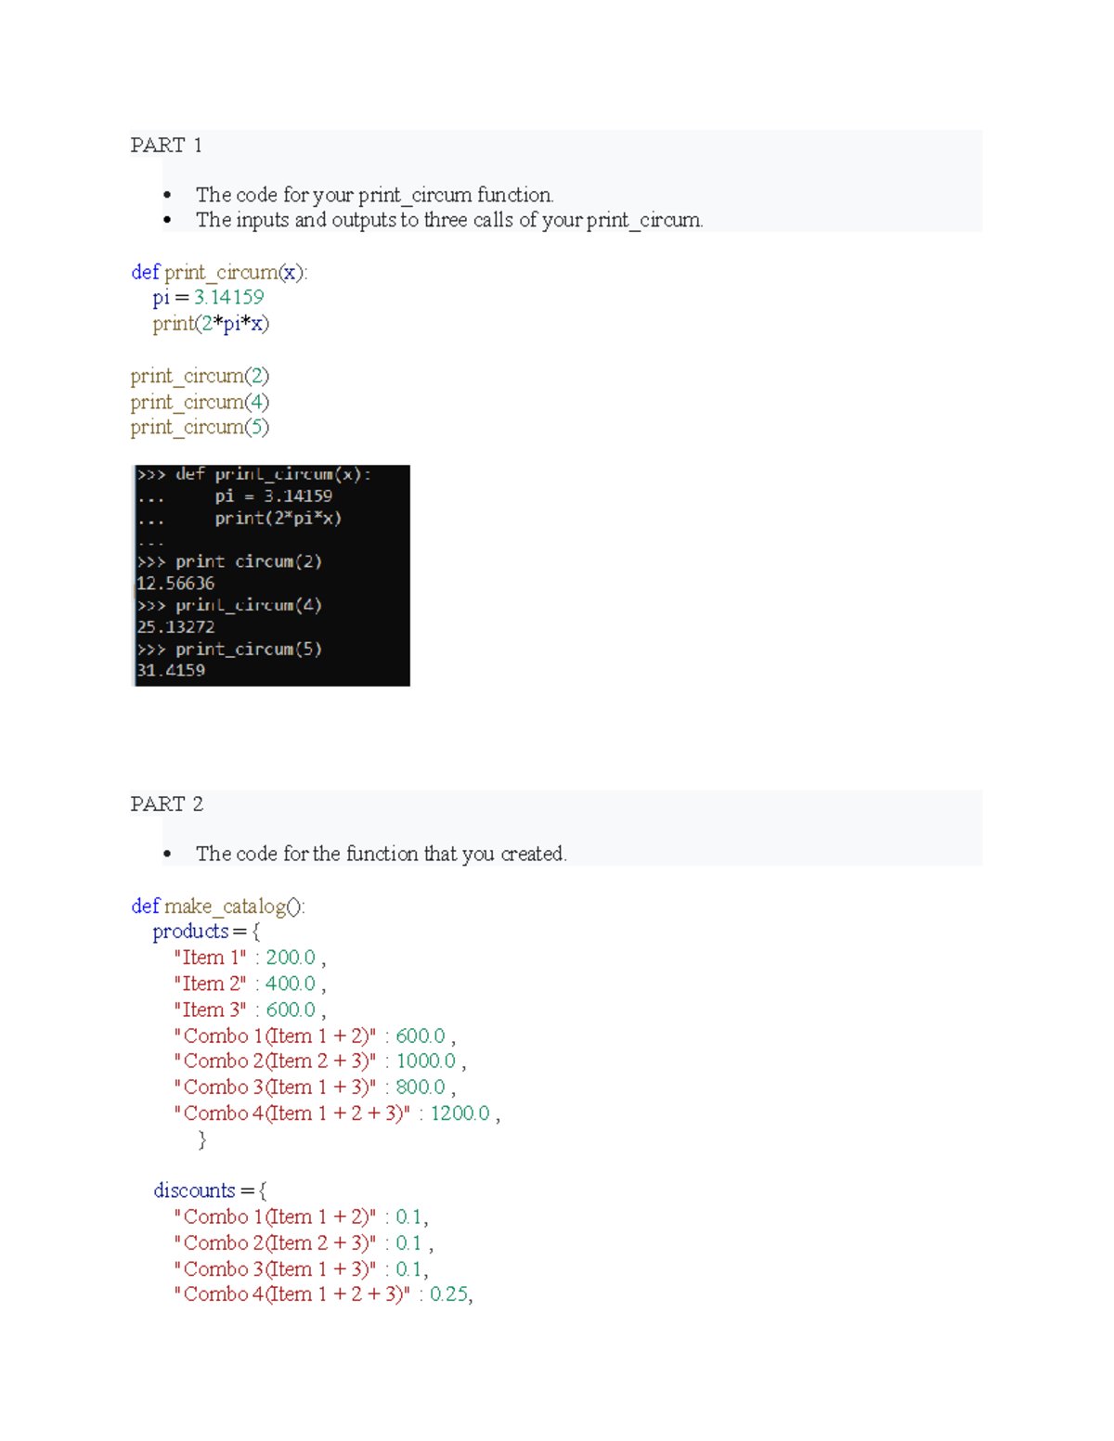Click the Item 1 : 200.0 entry
The width and height of the screenshot is (1114, 1441).
pyautogui.click(x=245, y=957)
